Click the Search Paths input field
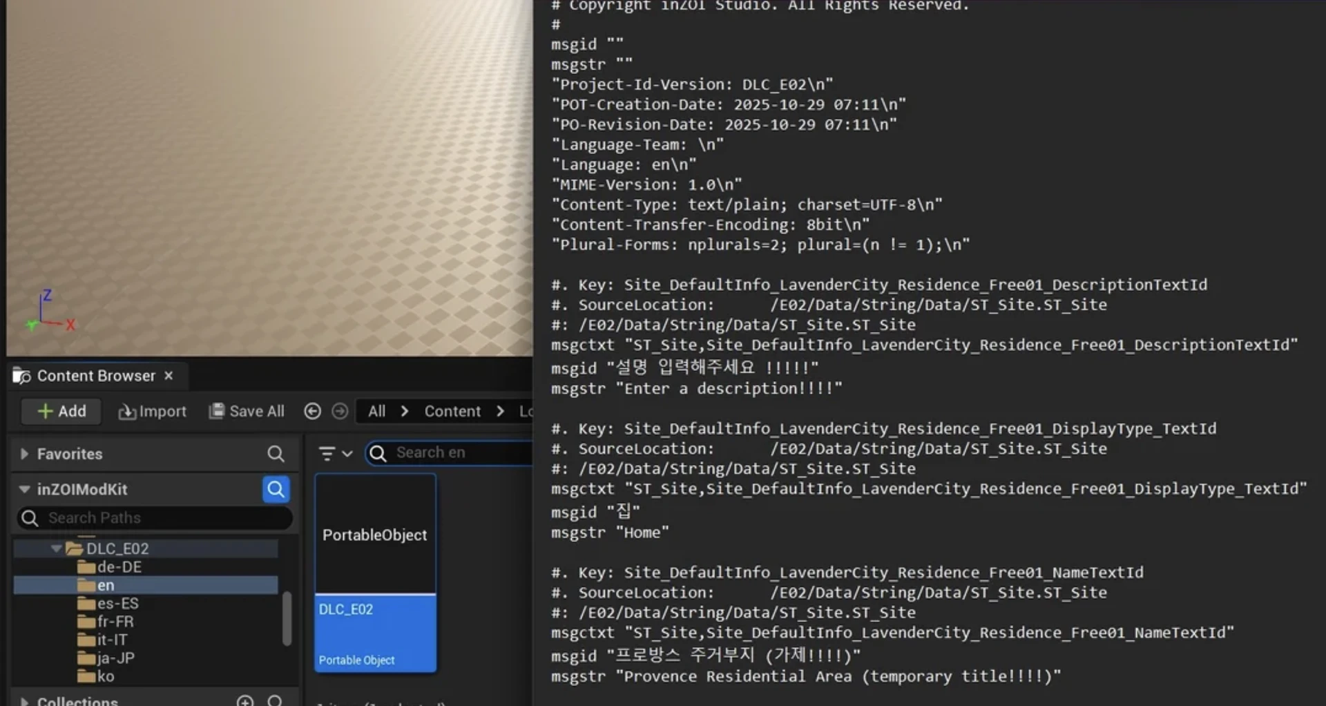 point(155,517)
